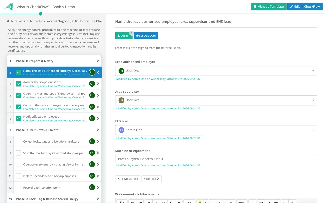
Task: Click the Assign button
Action: click(124, 36)
